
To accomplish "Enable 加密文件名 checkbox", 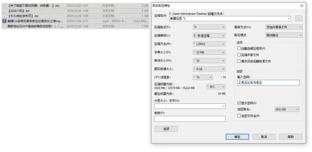I will tap(239, 116).
